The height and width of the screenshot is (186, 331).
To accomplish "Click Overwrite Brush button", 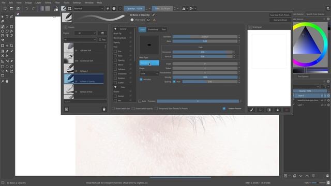I will coord(280,20).
